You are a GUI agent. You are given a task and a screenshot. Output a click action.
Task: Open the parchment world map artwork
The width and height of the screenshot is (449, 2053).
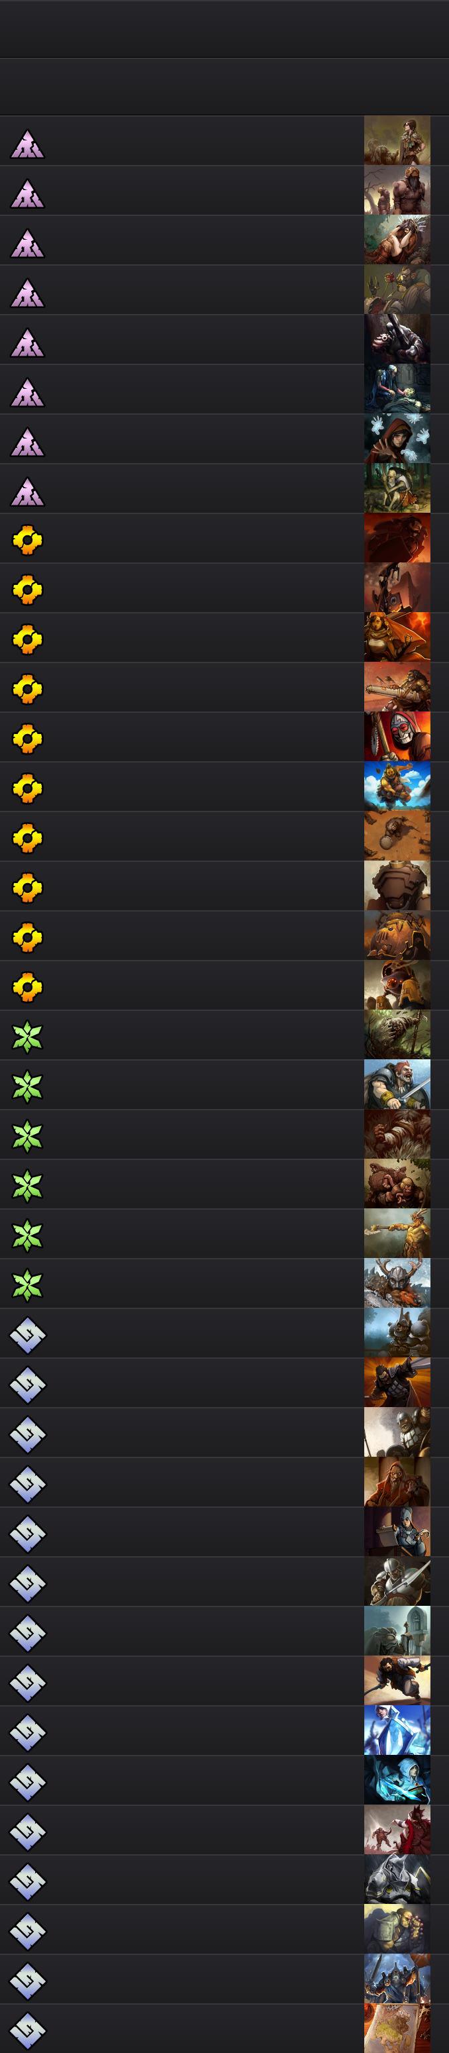click(397, 2028)
